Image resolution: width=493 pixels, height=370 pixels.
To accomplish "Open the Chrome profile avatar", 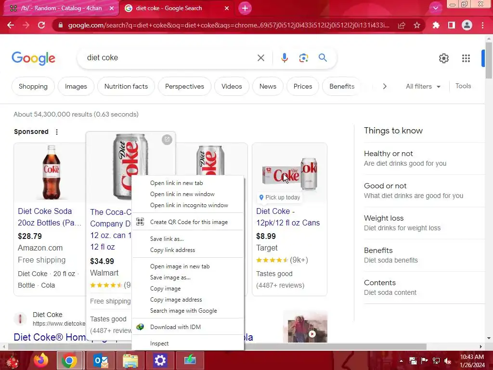I will (x=467, y=25).
